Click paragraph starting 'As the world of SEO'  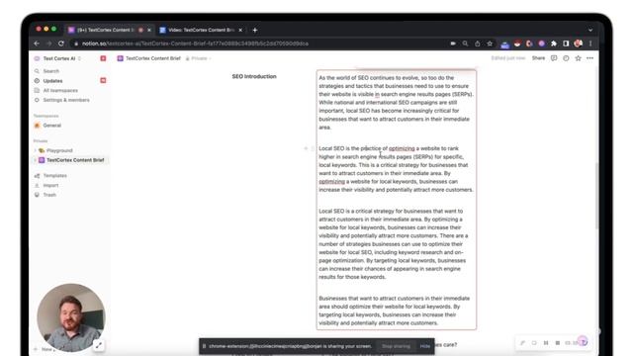396,103
